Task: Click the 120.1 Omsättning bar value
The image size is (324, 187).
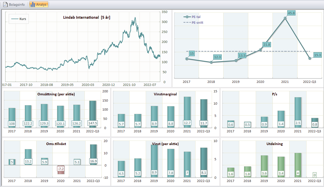Action: coord(60,123)
